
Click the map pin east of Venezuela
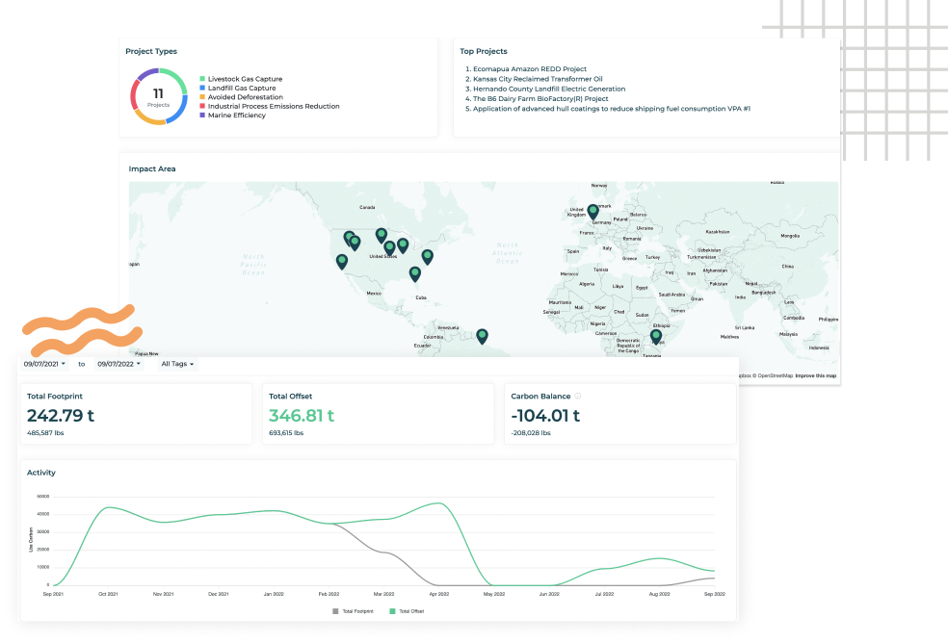[482, 335]
